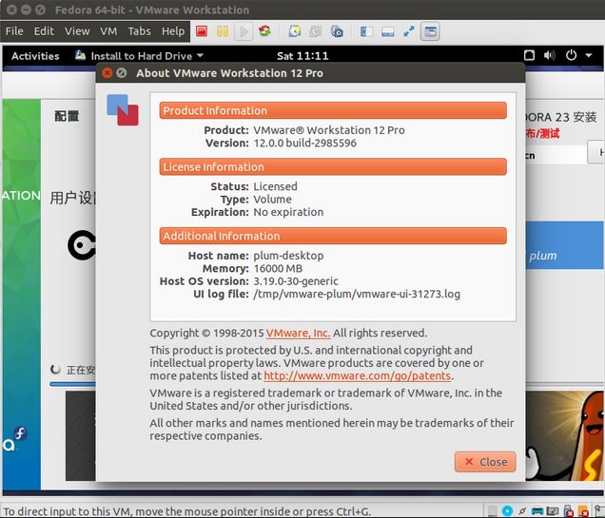This screenshot has height=518, width=605.
Task: Click the Memory value 16000 MB
Action: (278, 269)
